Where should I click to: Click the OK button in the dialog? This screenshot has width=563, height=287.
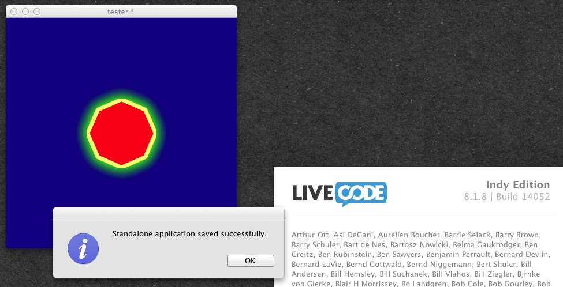pyautogui.click(x=250, y=260)
